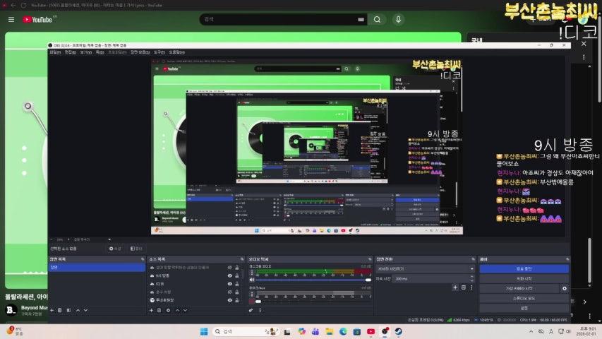Open OBS Help menu

[177, 52]
